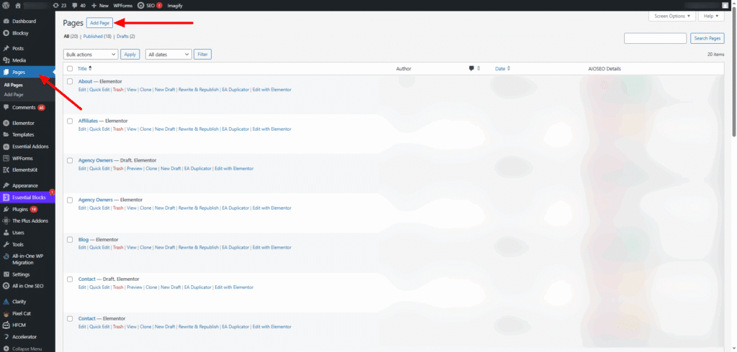The height and width of the screenshot is (352, 737).
Task: Click the Media icon in sidebar
Action: (6, 60)
